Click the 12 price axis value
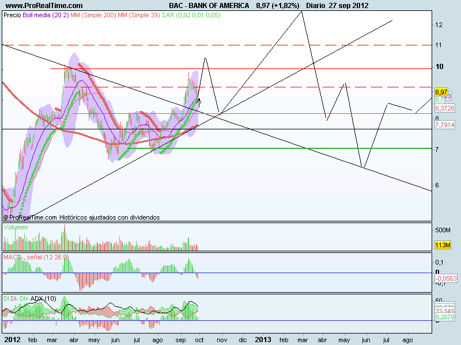The height and width of the screenshot is (345, 461). [439, 25]
